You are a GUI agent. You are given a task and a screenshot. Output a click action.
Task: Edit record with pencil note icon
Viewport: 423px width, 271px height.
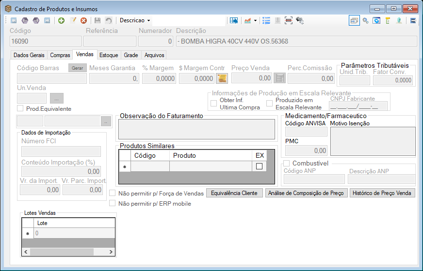point(73,20)
